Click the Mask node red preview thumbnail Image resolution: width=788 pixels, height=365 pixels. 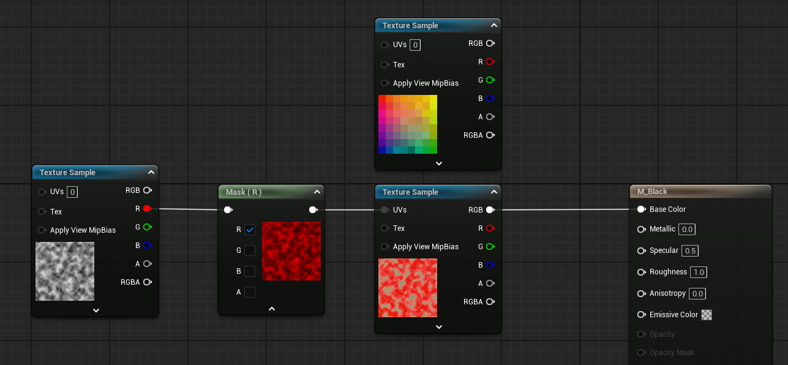point(291,251)
